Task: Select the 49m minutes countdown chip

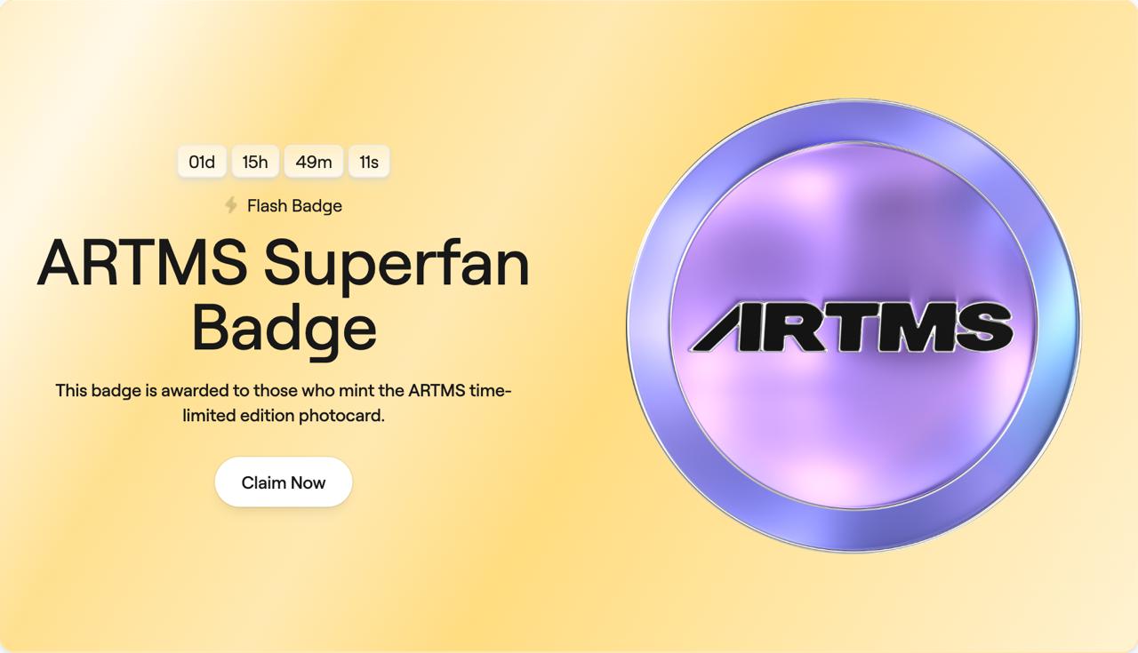Action: coord(314,162)
